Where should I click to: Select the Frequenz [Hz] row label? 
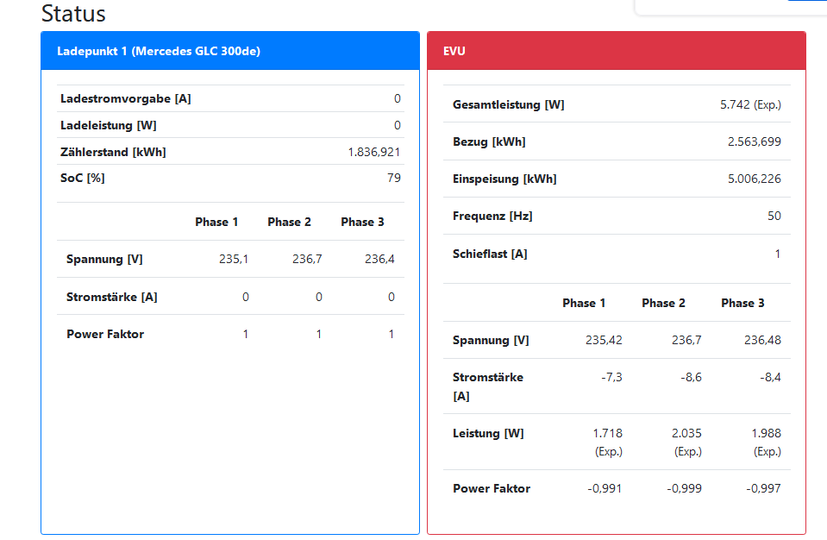pos(492,216)
